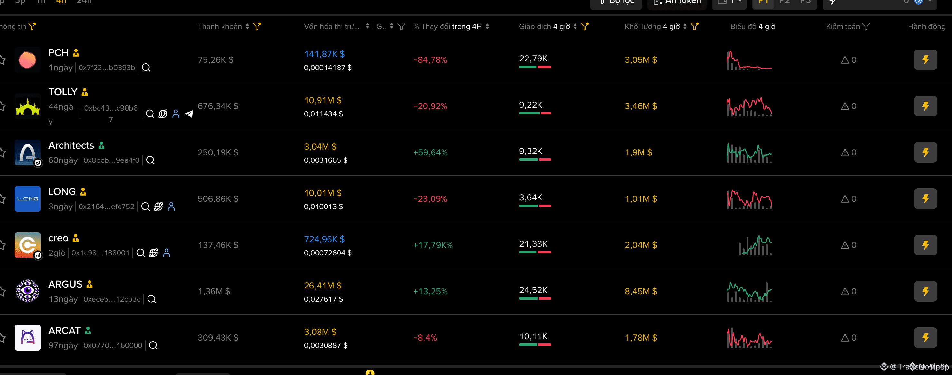Open the ARCAT token logo
Viewport: 952px width, 375px height.
point(28,337)
